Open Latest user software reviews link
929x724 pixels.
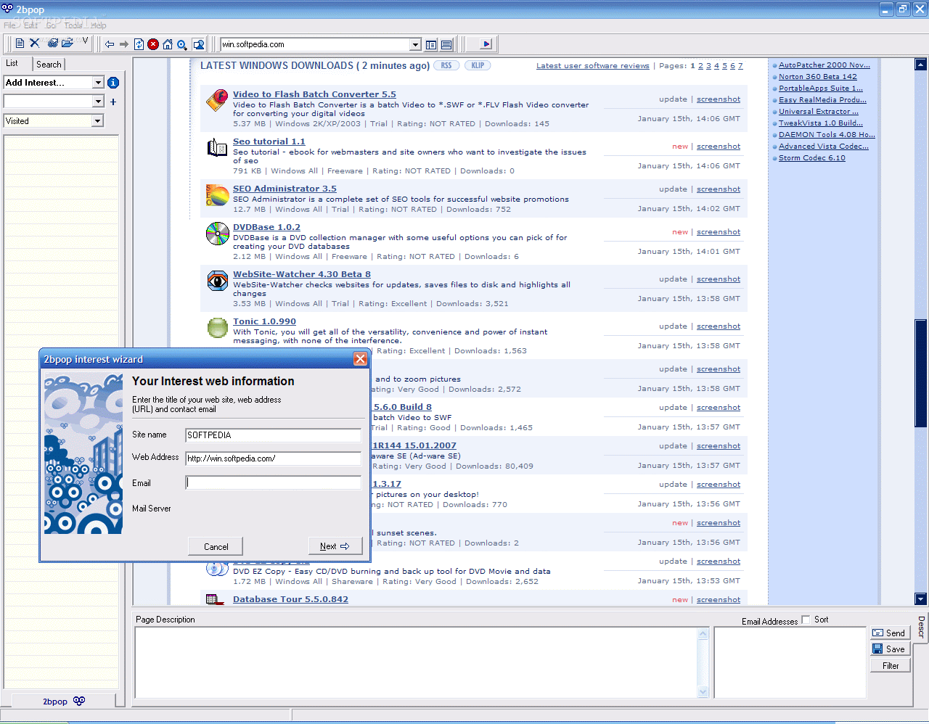tap(593, 66)
